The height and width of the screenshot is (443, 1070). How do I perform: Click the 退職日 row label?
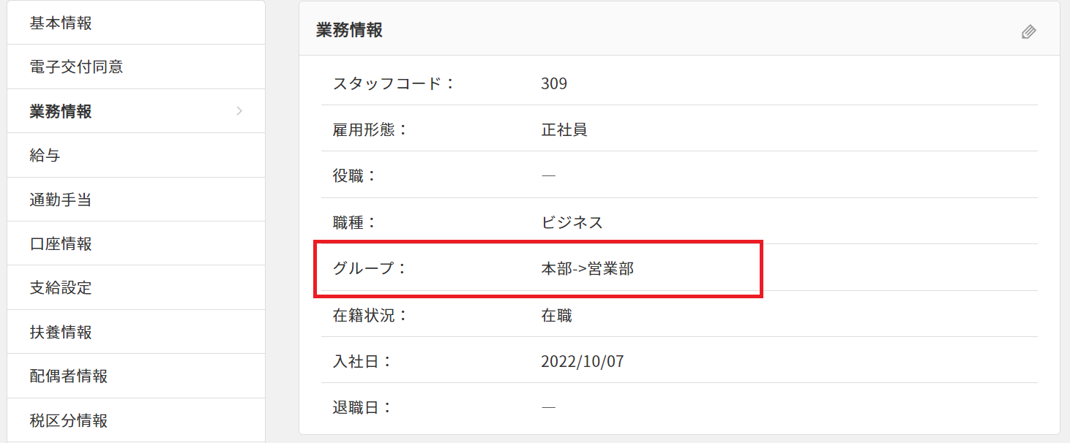[362, 407]
